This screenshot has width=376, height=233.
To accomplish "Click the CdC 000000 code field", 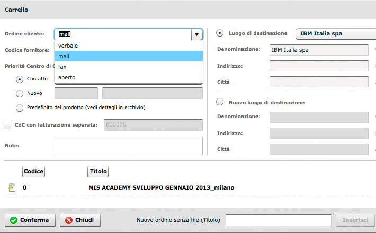I will coord(153,125).
